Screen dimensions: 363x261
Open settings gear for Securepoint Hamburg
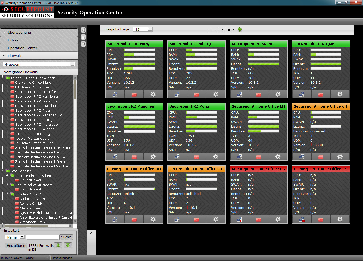[x=215, y=94]
